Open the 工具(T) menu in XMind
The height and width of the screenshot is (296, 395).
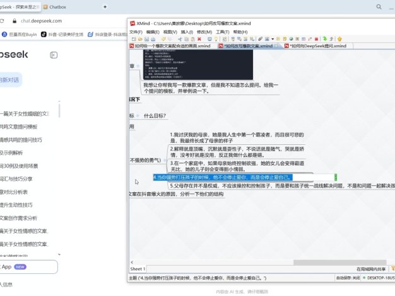pyautogui.click(x=223, y=32)
